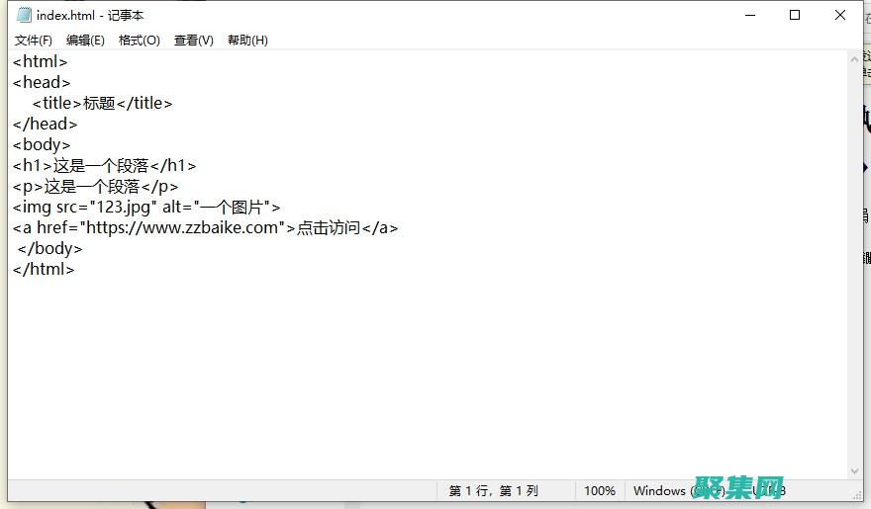
Task: Click the empty text area below the code
Action: [x=428, y=377]
